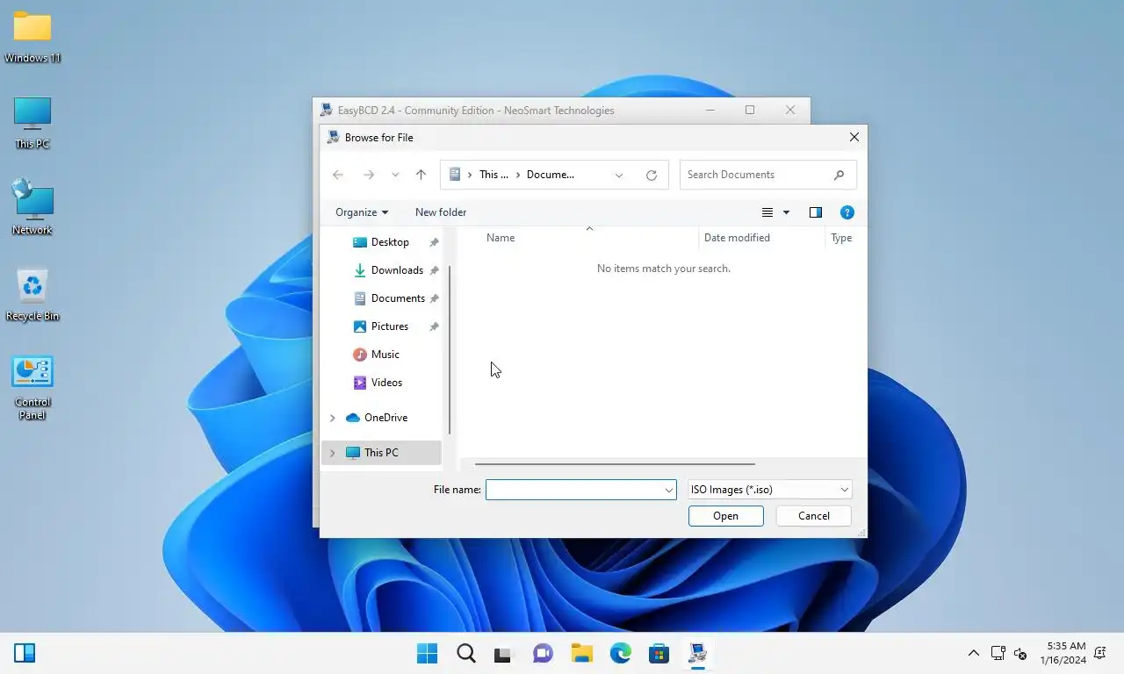This screenshot has height=674, width=1124.
Task: Click the Cancel button
Action: pyautogui.click(x=814, y=516)
